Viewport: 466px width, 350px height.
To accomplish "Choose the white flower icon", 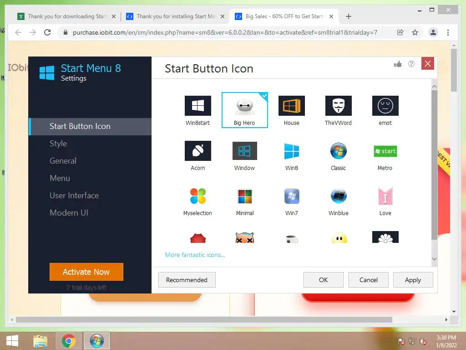I will (x=385, y=237).
